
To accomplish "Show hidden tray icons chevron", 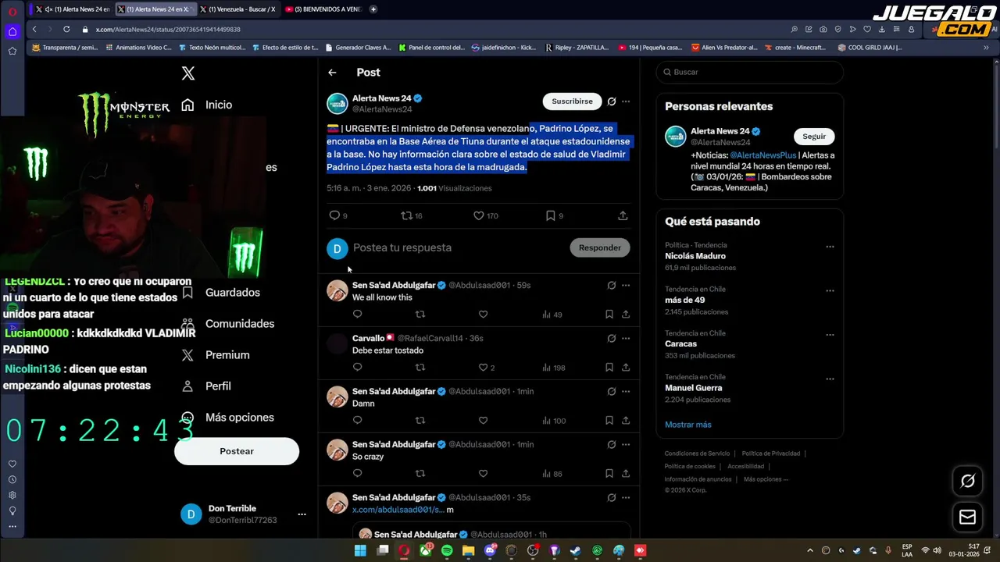I will (x=810, y=550).
